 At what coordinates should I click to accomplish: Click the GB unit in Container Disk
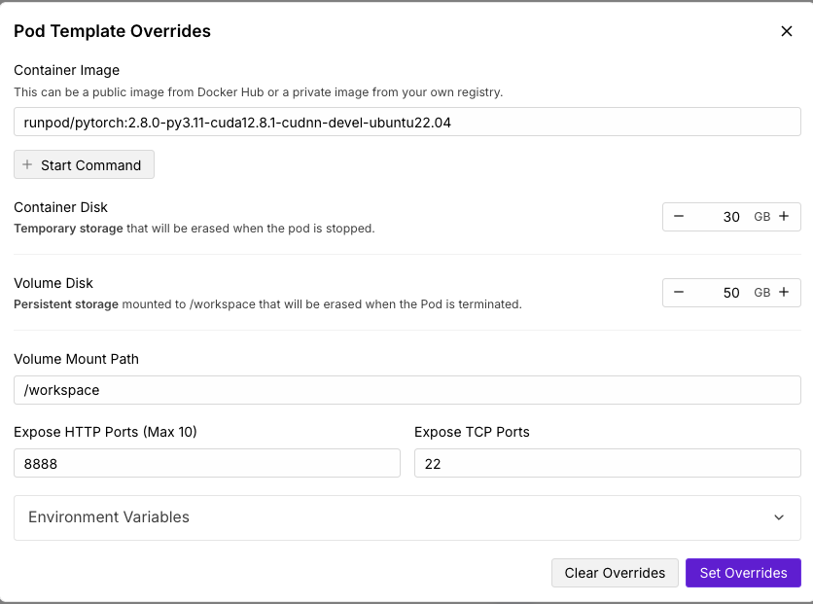761,217
